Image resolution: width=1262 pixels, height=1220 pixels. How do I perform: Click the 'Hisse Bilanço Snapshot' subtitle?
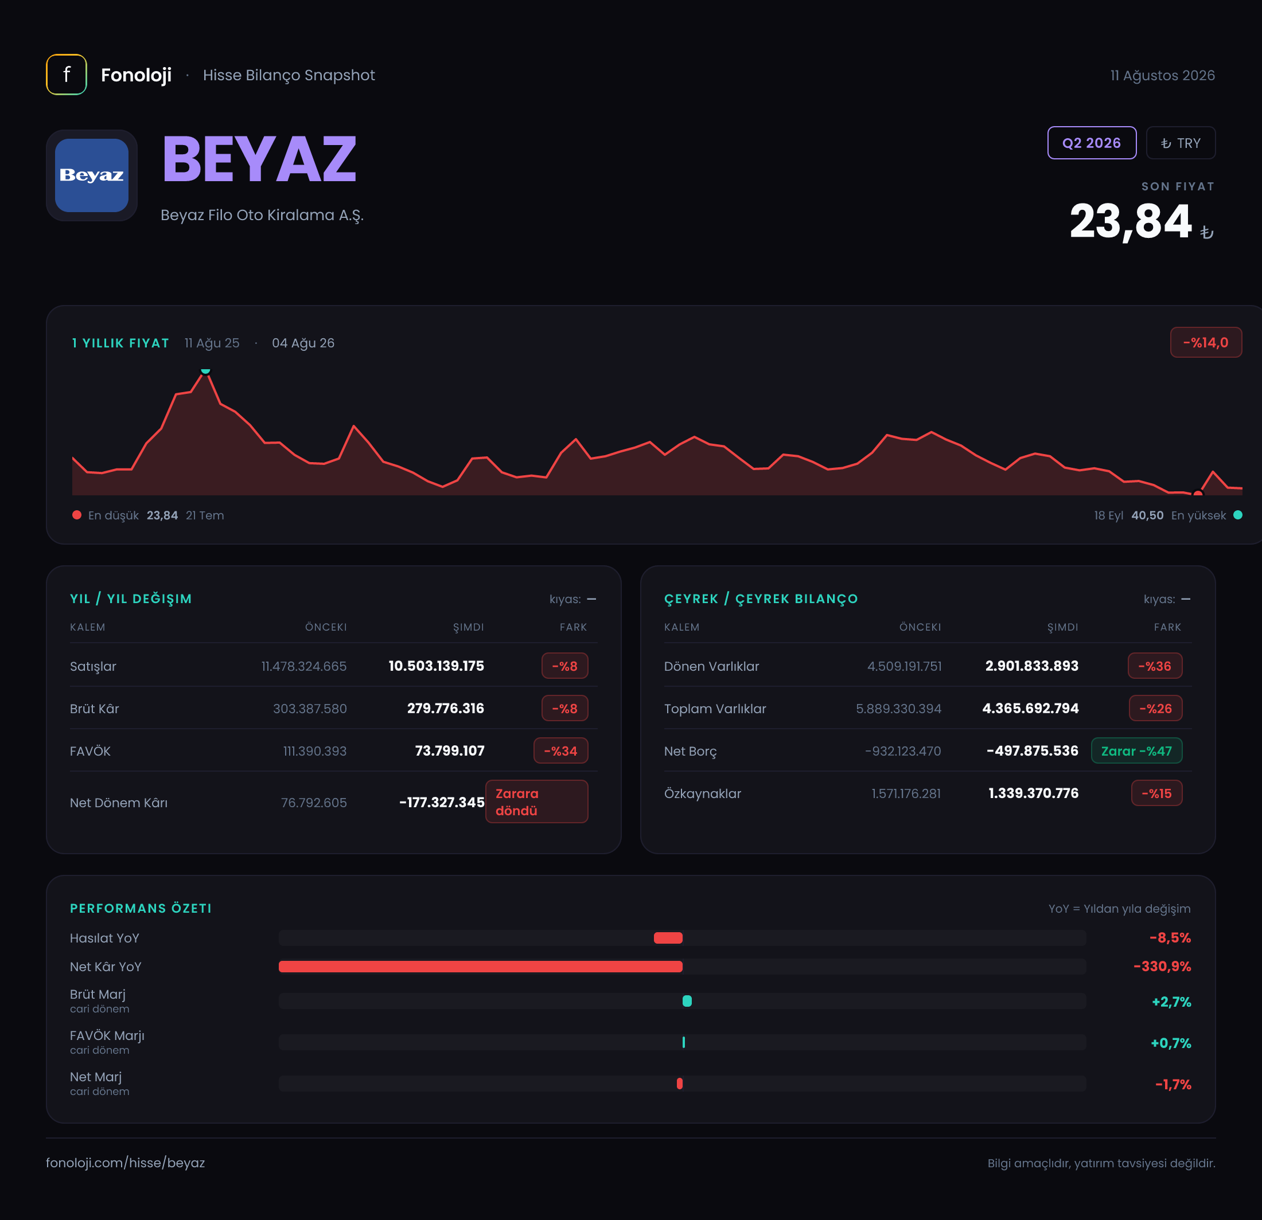pyautogui.click(x=289, y=75)
